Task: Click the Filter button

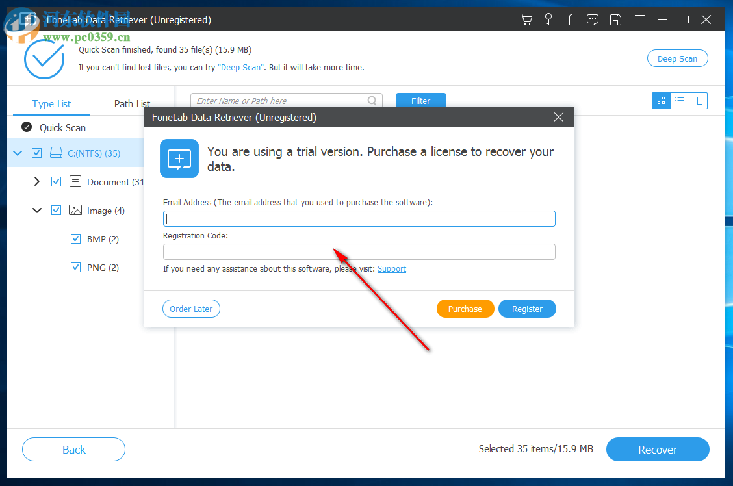Action: click(x=420, y=101)
